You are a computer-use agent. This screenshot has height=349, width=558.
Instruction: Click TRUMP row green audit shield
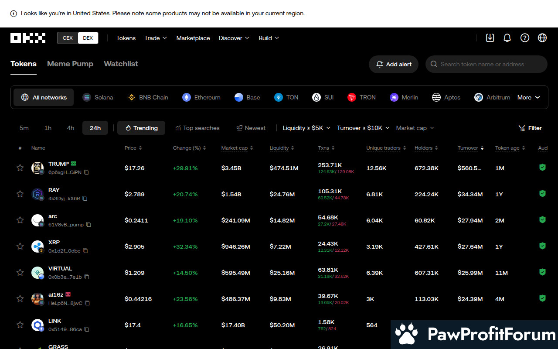(542, 167)
